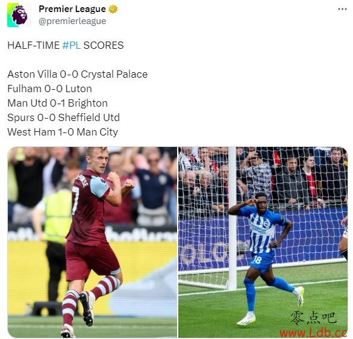Click the Premier League lion avatar
353x339 pixels.
click(x=18, y=15)
